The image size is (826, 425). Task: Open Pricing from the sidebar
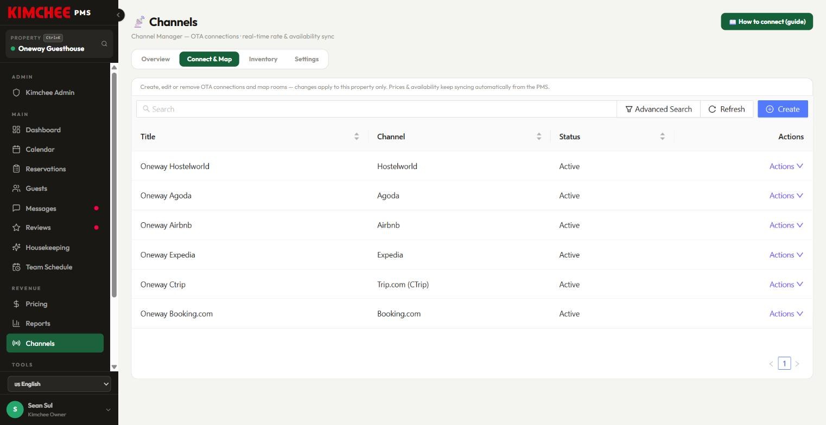click(x=55, y=304)
